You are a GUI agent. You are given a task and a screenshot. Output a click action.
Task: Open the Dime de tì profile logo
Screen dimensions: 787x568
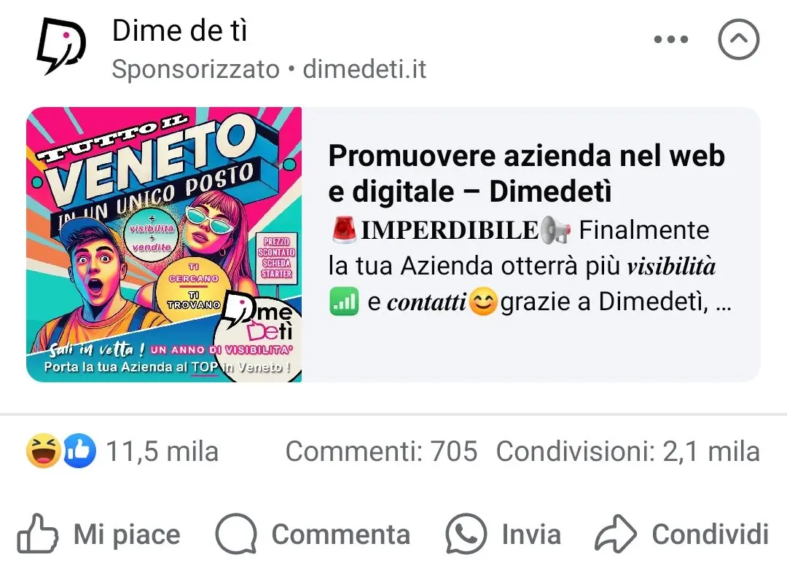pos(61,46)
